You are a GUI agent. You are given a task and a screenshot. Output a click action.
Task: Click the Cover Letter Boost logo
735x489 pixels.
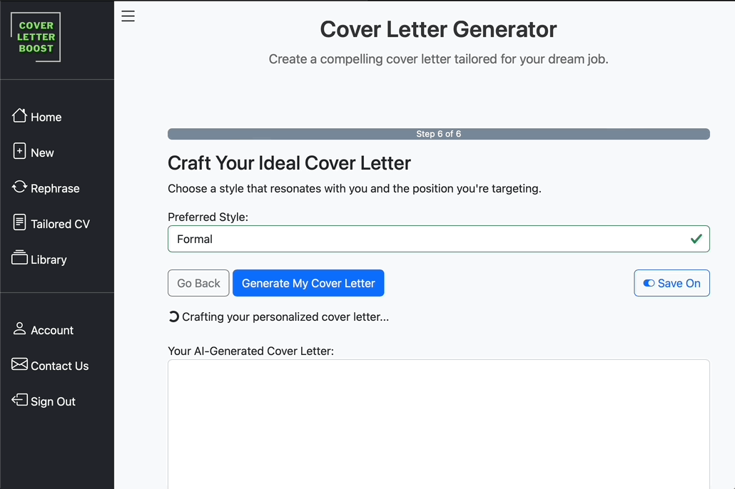[36, 37]
